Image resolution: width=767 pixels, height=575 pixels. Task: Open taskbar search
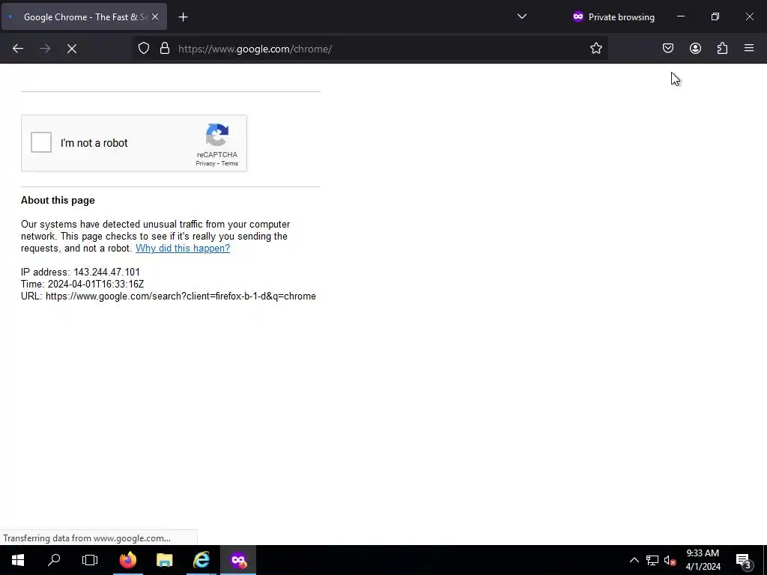click(x=54, y=560)
